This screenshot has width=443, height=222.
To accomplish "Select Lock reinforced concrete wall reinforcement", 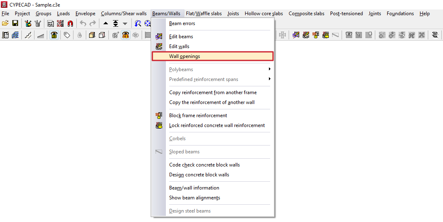I will pos(212,125).
